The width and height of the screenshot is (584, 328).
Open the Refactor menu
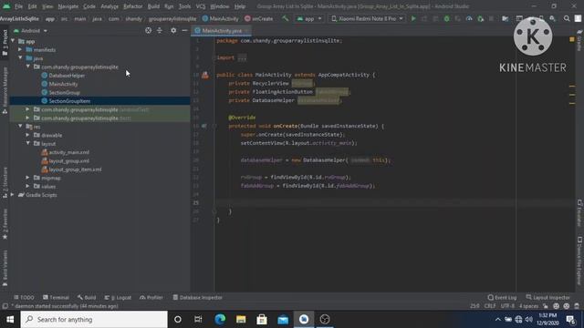click(132, 6)
